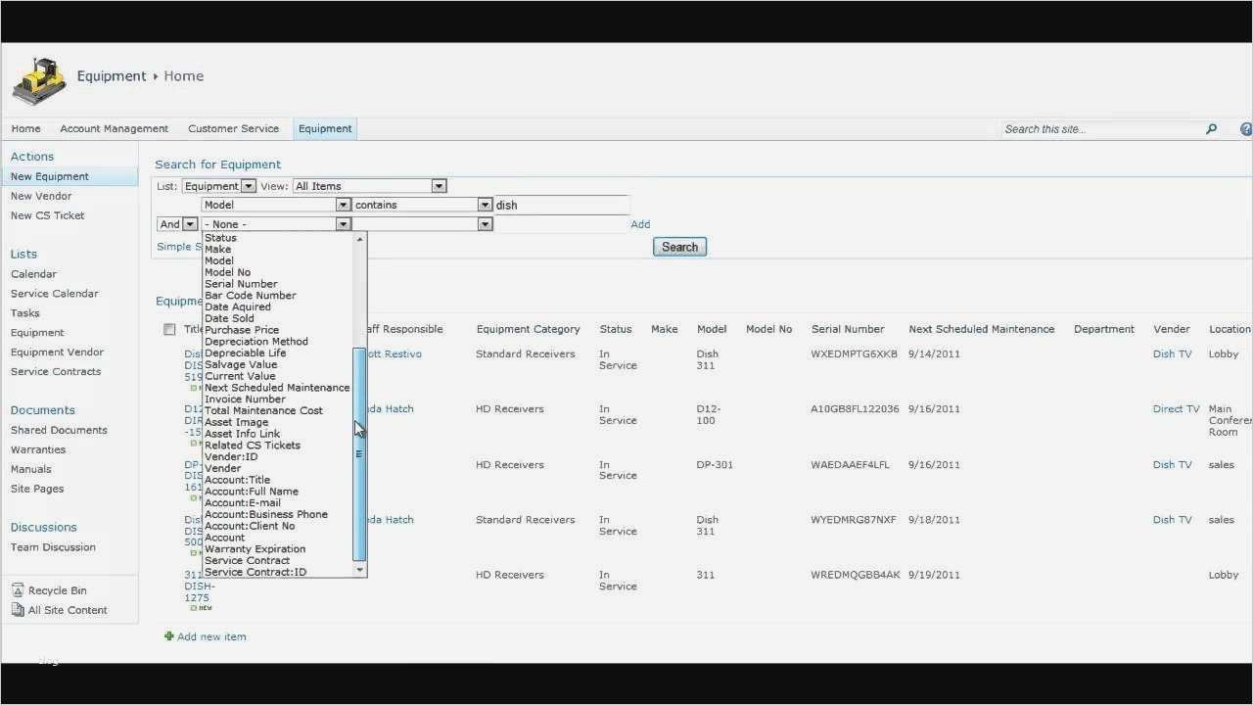Click the green plus icon for Add new item
Screen dimensions: 1253x705
pyautogui.click(x=169, y=636)
